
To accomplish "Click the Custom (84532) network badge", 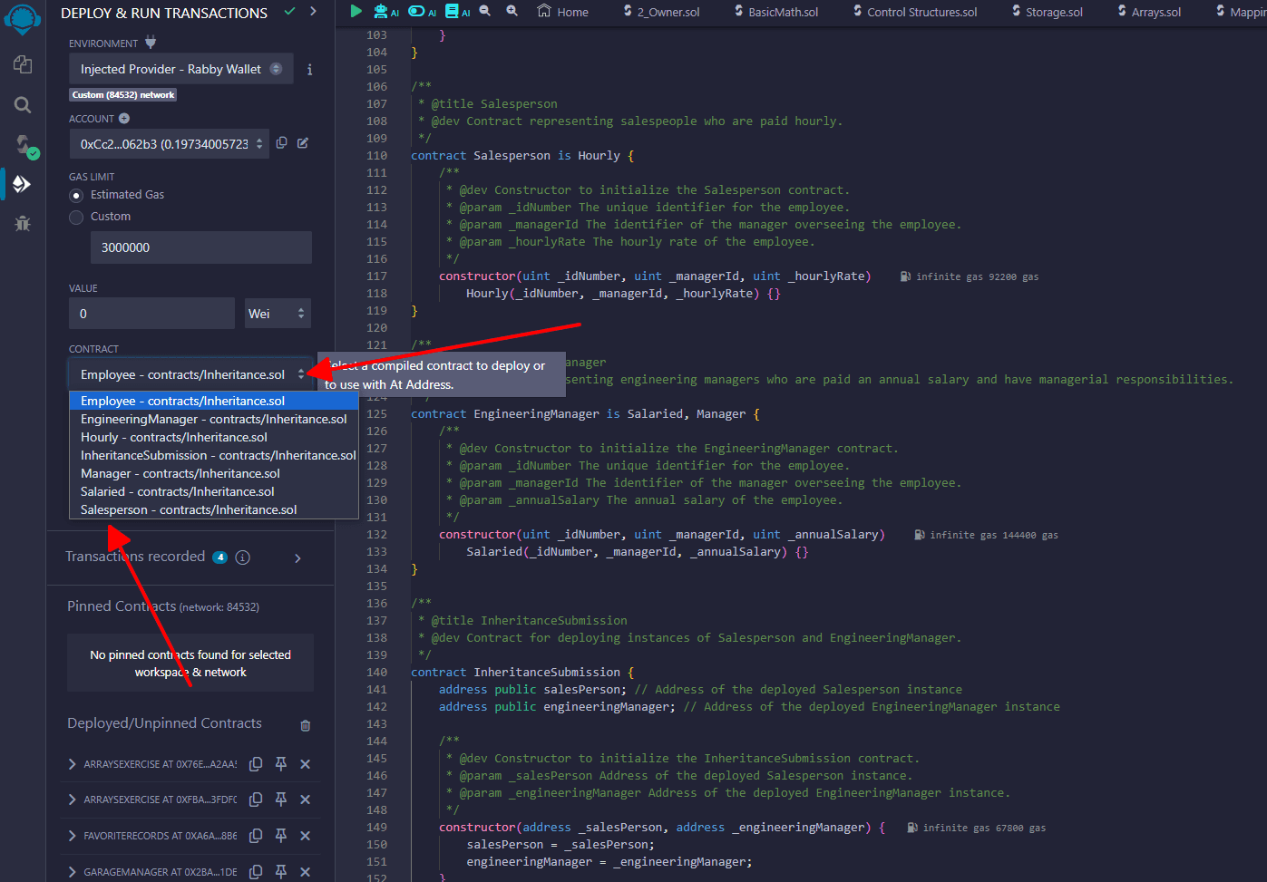I will tap(123, 94).
